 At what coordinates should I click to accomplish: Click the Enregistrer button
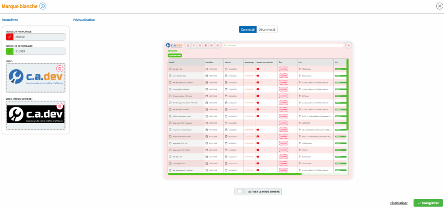(428, 203)
